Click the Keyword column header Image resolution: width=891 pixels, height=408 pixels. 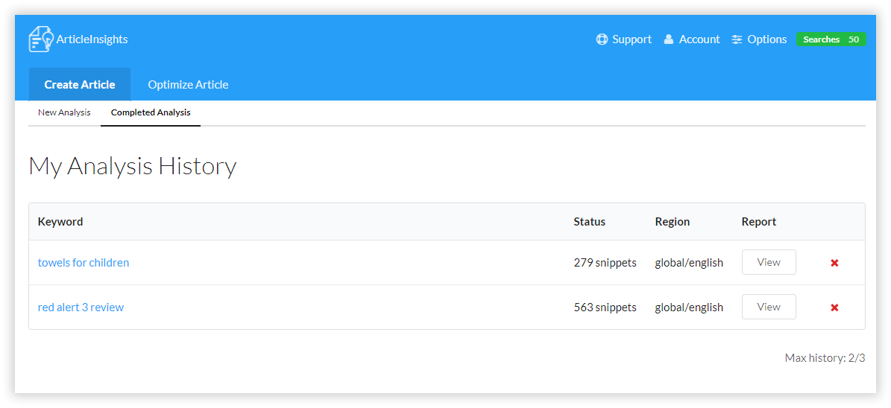click(x=60, y=222)
